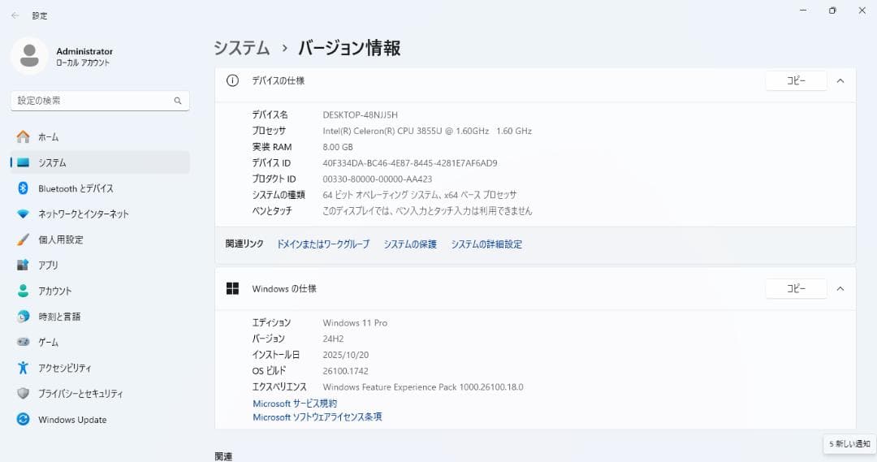Click the Administrator profile avatar
Image resolution: width=877 pixels, height=462 pixels.
(x=29, y=56)
